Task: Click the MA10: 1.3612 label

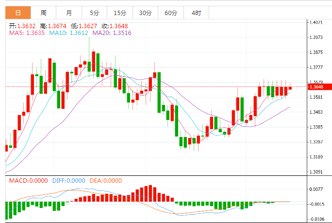Action: [x=68, y=33]
